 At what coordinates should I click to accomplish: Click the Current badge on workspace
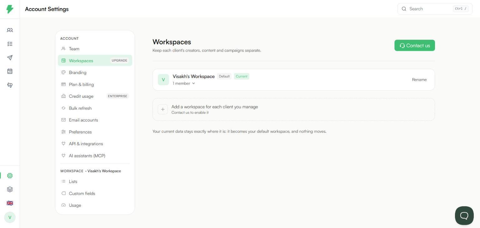242,76
